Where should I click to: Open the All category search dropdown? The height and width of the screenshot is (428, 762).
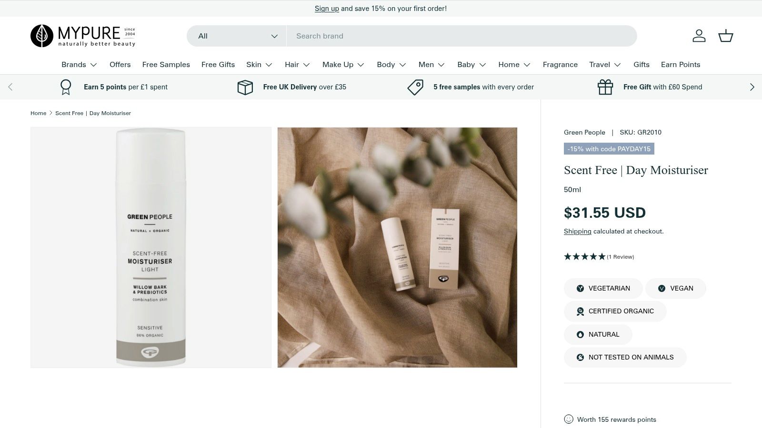click(237, 36)
